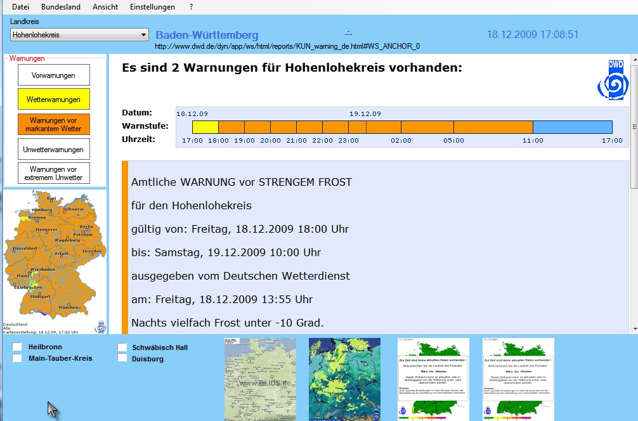Click the yellow Wetterwarnungen button

[54, 100]
